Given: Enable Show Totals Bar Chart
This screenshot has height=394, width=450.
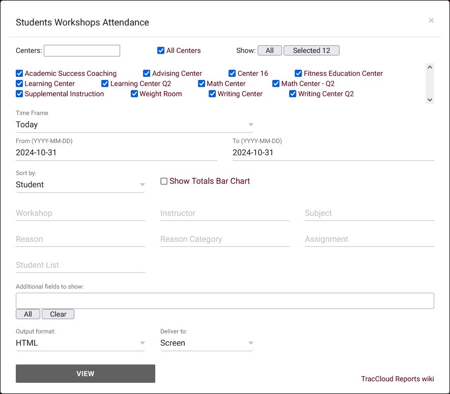Looking at the screenshot, I should point(164,181).
